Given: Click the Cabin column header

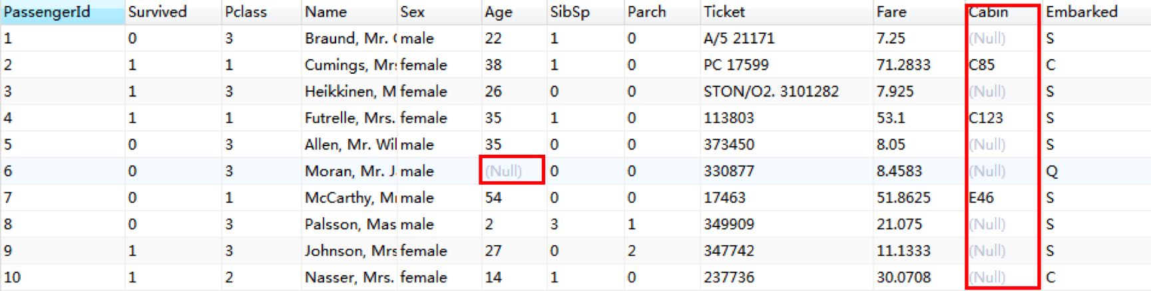Looking at the screenshot, I should [x=989, y=12].
